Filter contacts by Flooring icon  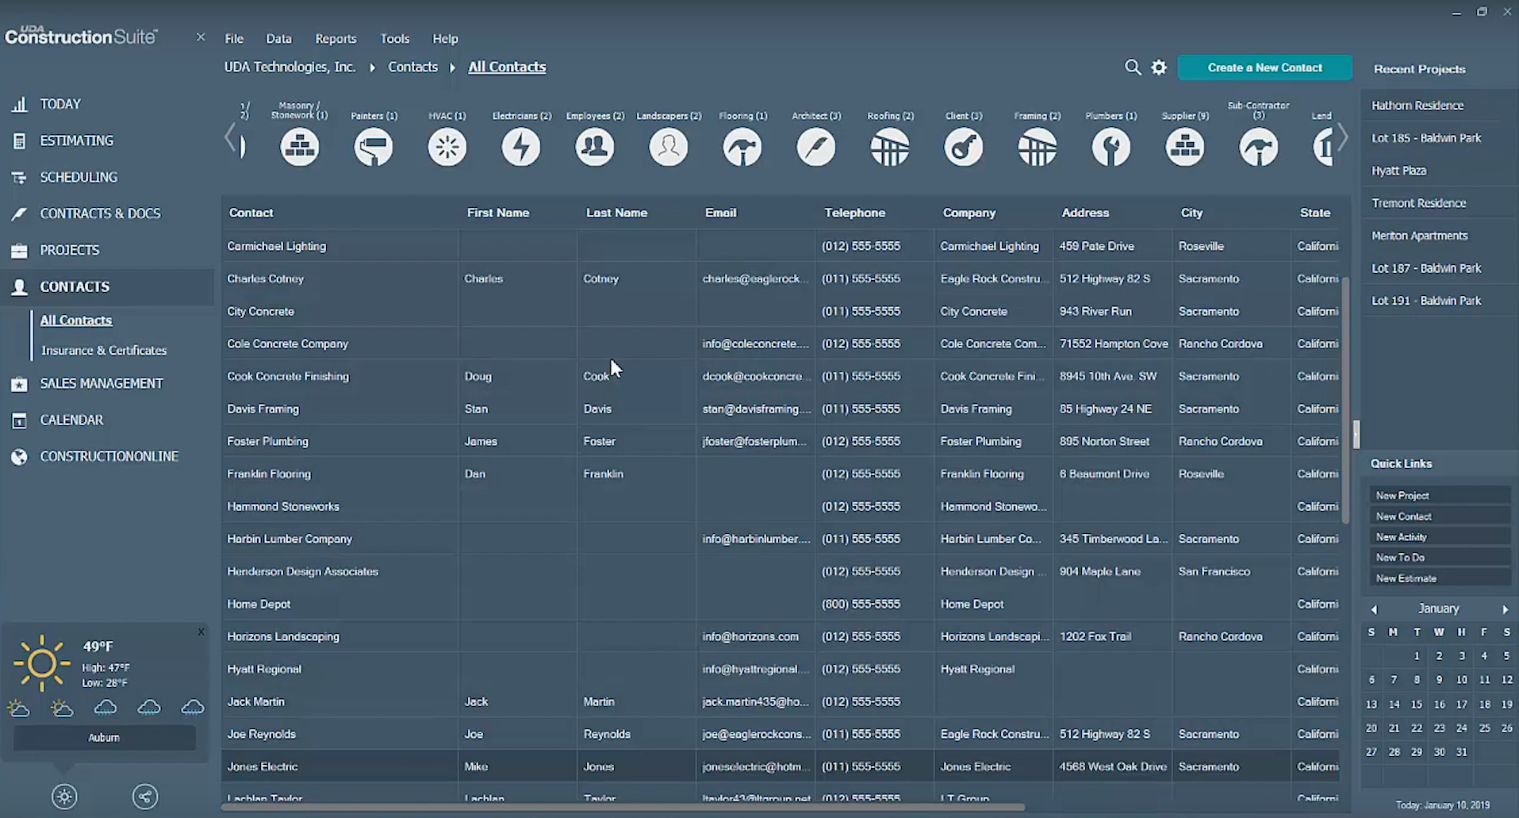point(742,147)
